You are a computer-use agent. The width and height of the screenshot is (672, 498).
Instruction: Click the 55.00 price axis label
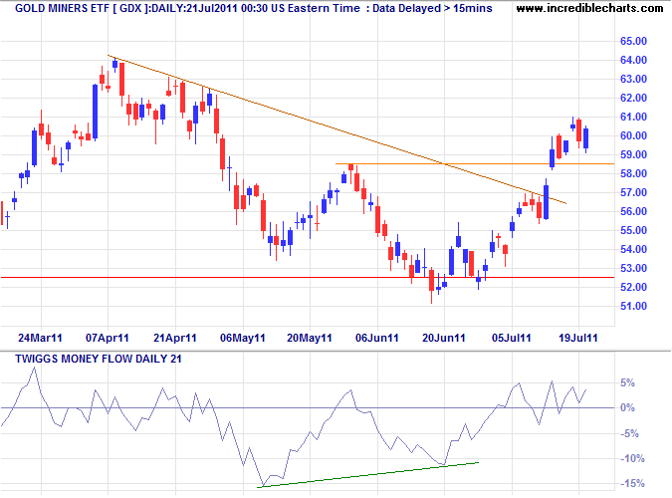click(633, 230)
